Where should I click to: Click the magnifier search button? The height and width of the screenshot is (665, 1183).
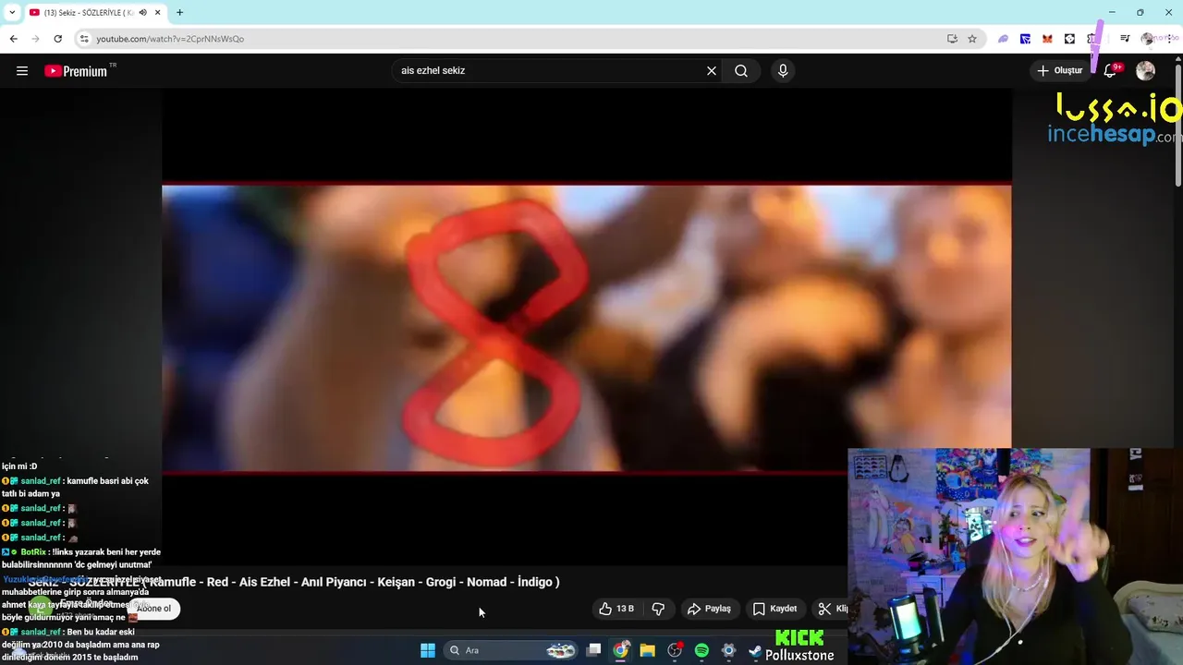click(741, 71)
